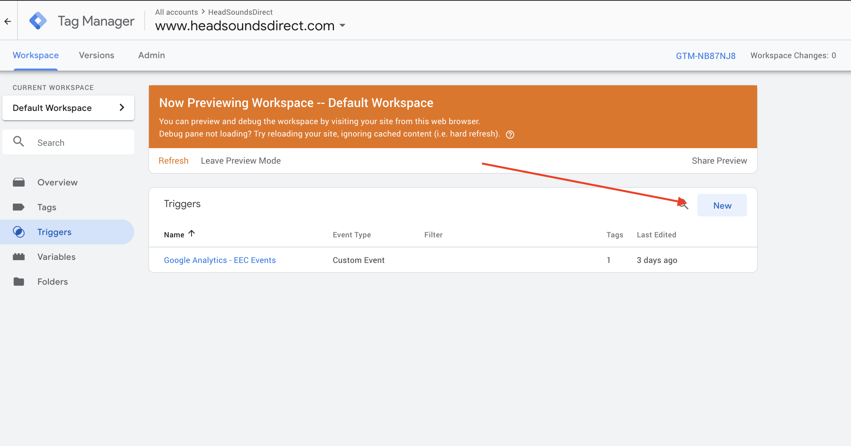Click the triggers table search icon

(683, 204)
